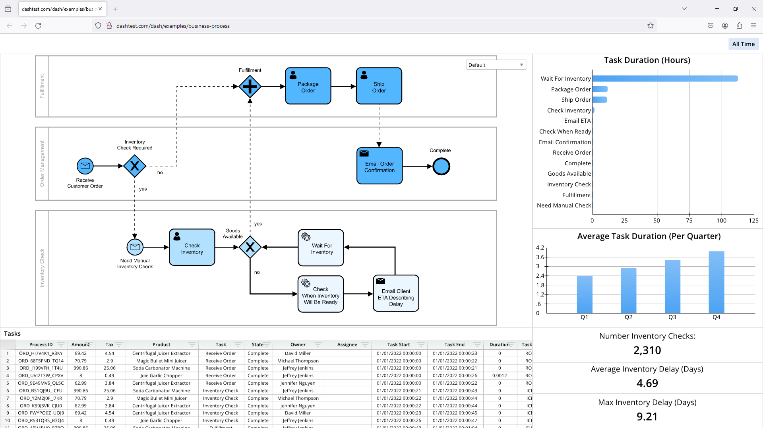Click the All Time date filter button
763x428 pixels.
pos(743,44)
